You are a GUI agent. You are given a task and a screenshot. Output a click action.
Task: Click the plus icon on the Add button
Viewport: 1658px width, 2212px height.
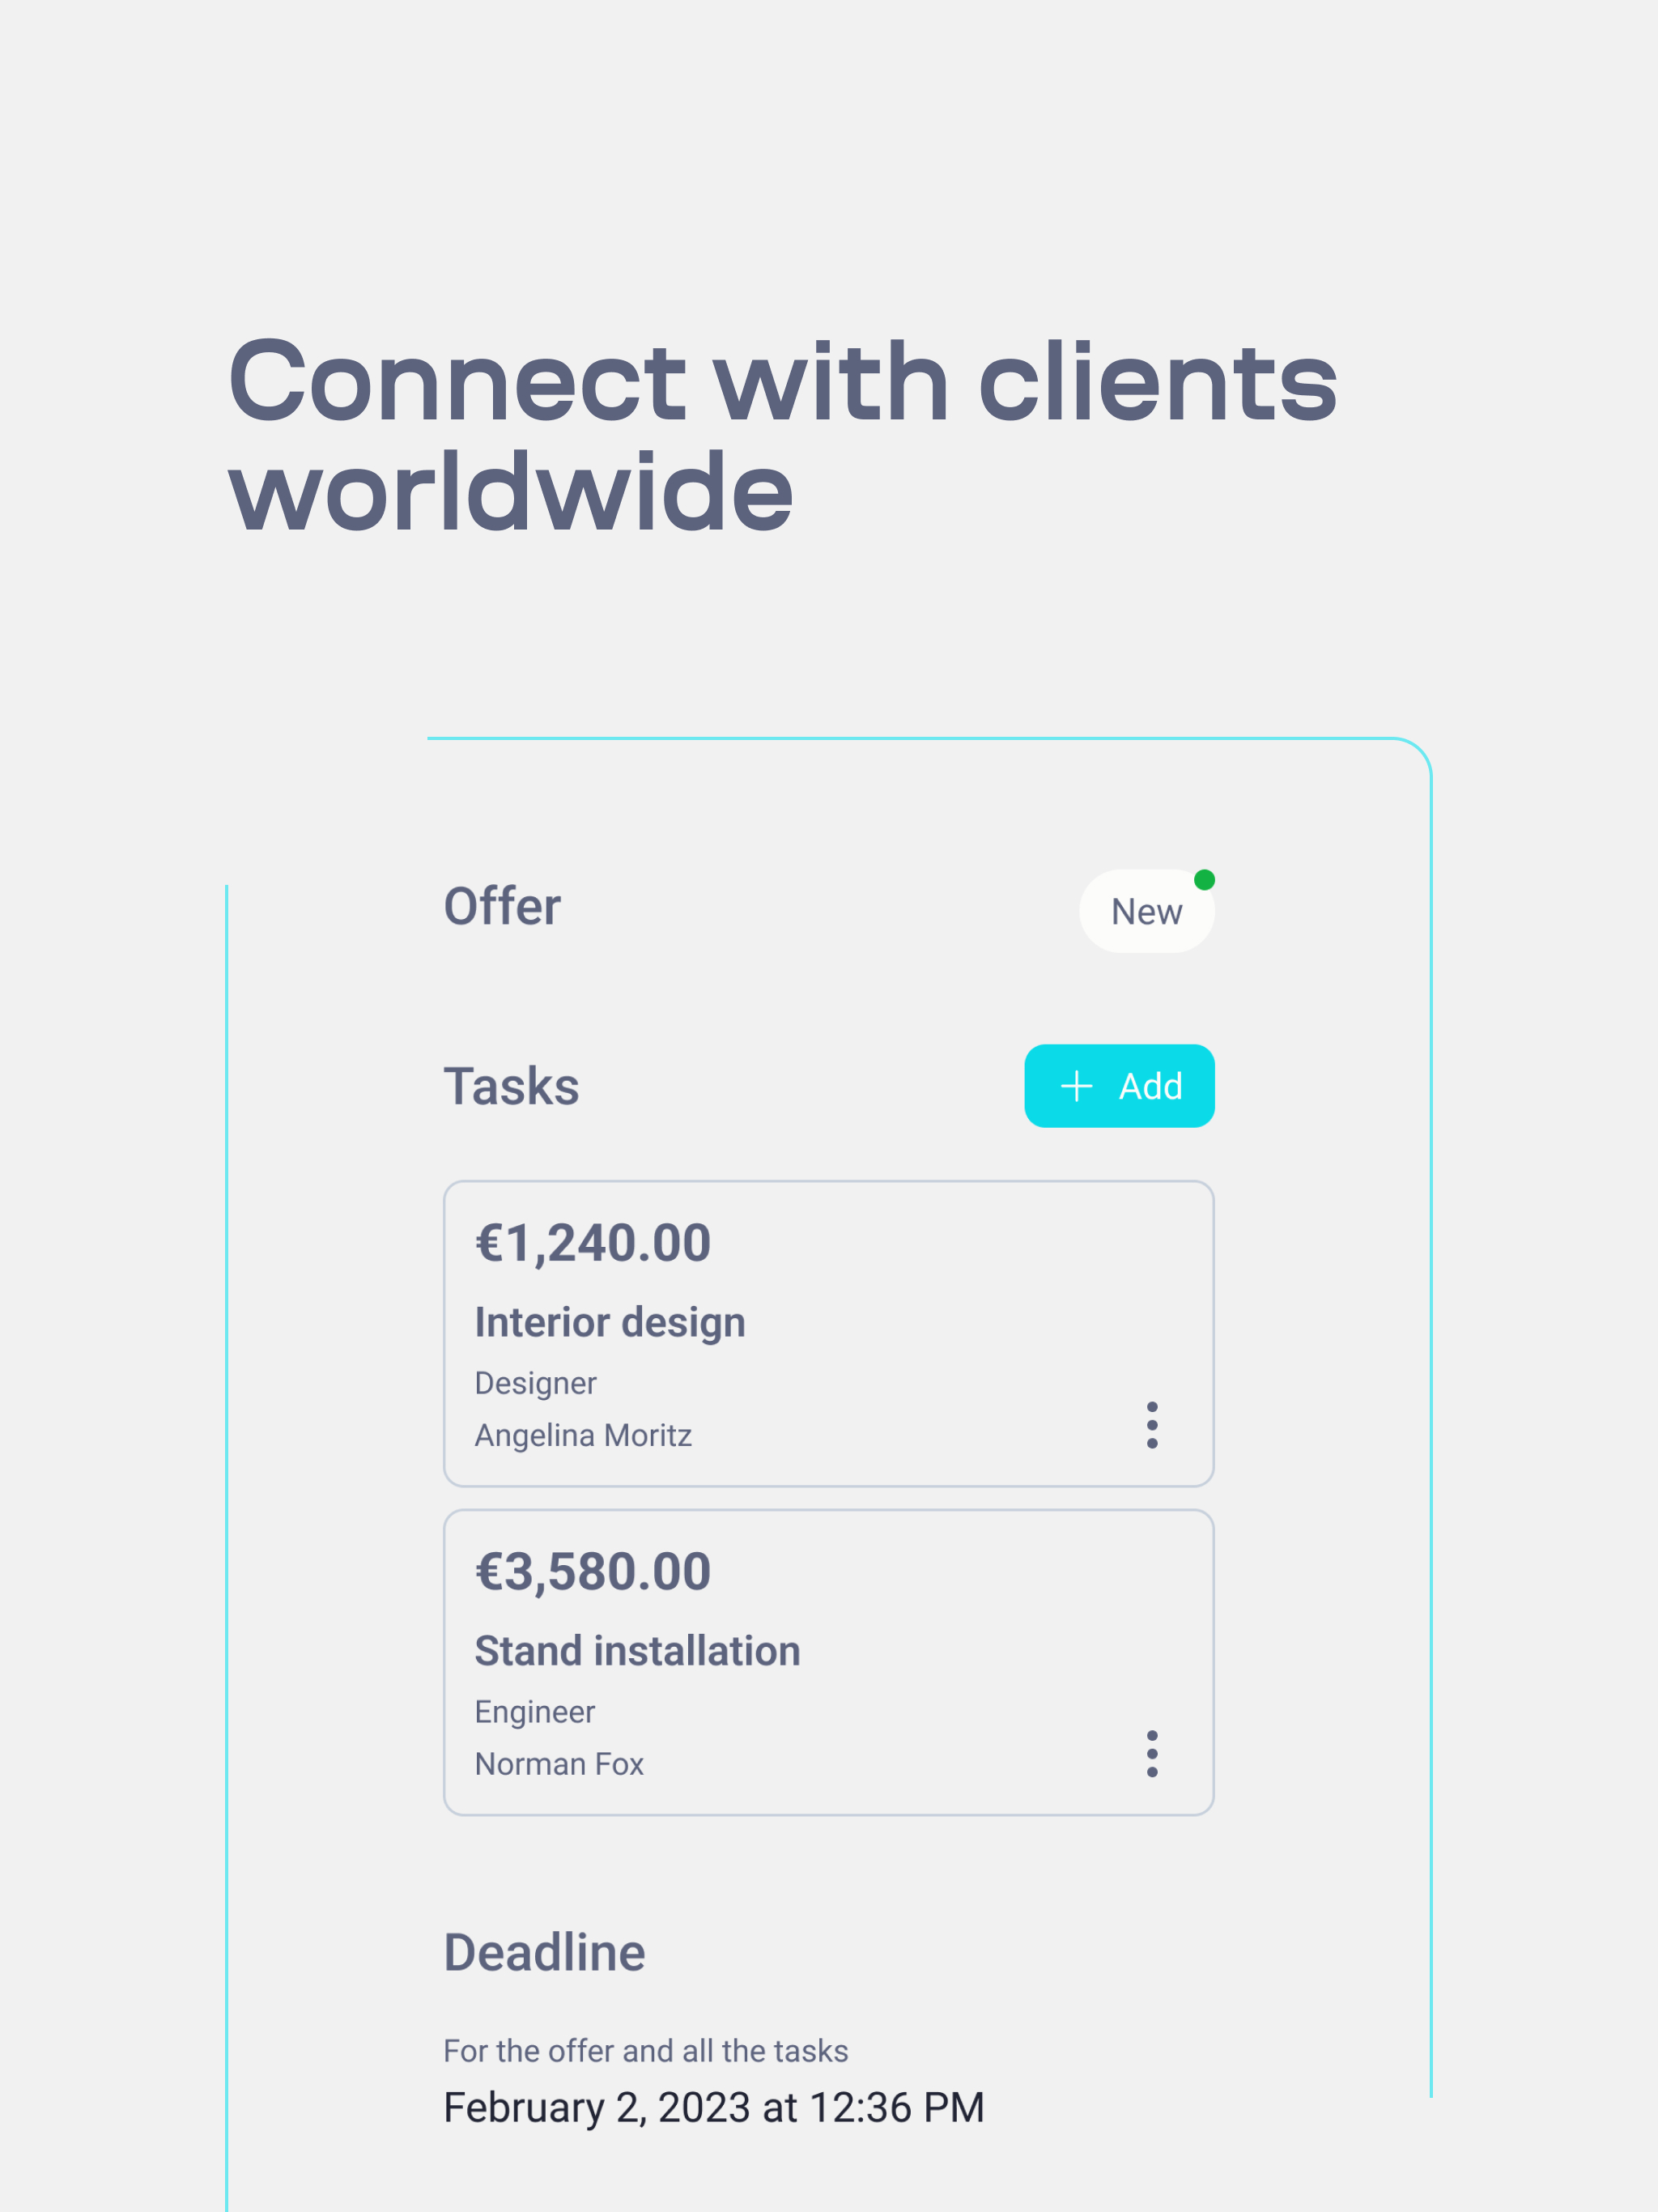(x=1075, y=1086)
